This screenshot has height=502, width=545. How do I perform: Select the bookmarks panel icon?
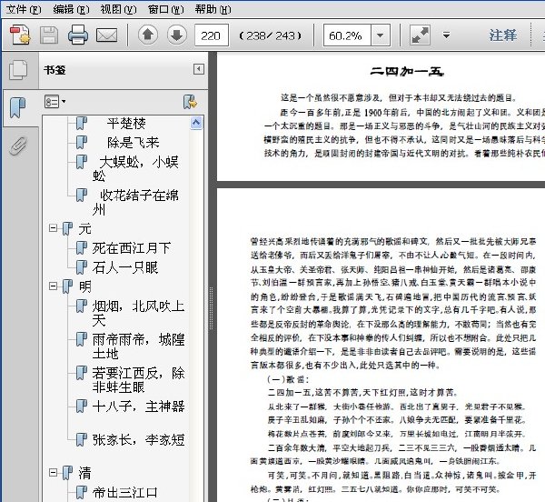pos(18,107)
